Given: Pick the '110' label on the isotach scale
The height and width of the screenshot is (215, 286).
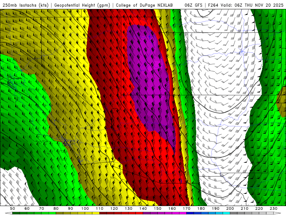Looking at the screenshot, I should pos(100,209).
